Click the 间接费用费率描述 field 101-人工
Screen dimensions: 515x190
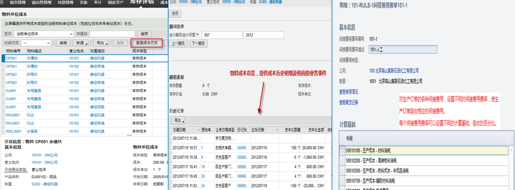(x=403, y=50)
